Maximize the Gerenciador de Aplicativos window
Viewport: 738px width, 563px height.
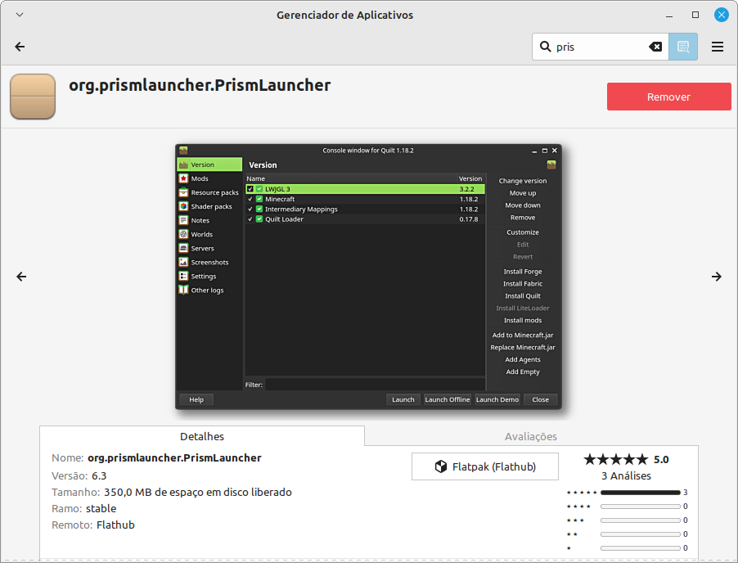tap(695, 15)
